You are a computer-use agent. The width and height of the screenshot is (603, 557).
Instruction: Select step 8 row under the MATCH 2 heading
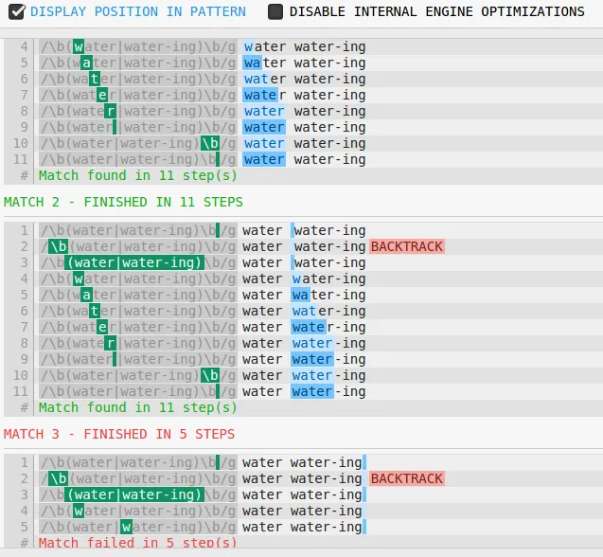pyautogui.click(x=304, y=343)
